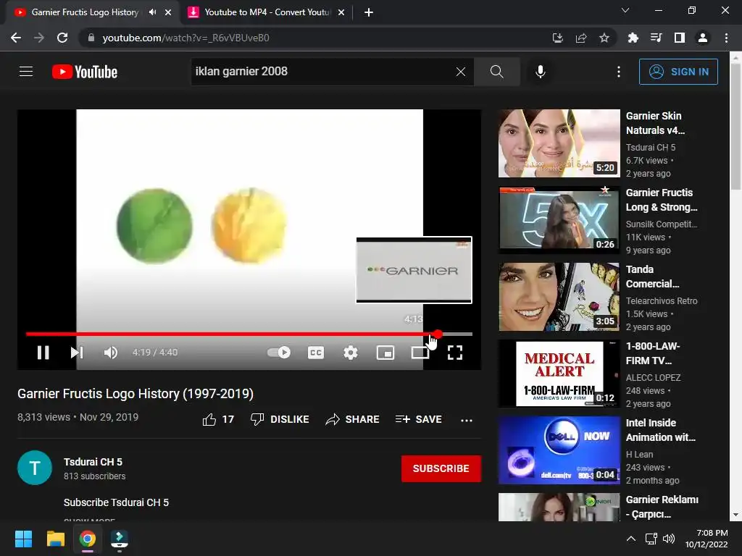
Task: Open YouTube settings three-dot menu
Action: click(619, 72)
